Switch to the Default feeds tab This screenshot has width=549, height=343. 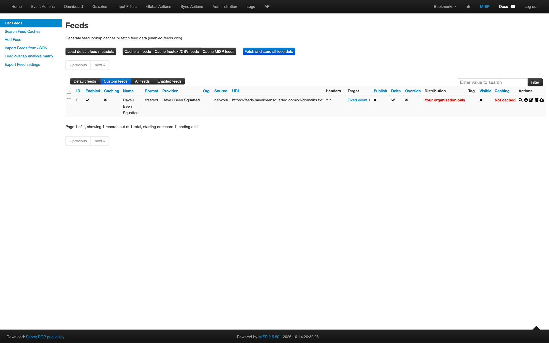(x=85, y=81)
